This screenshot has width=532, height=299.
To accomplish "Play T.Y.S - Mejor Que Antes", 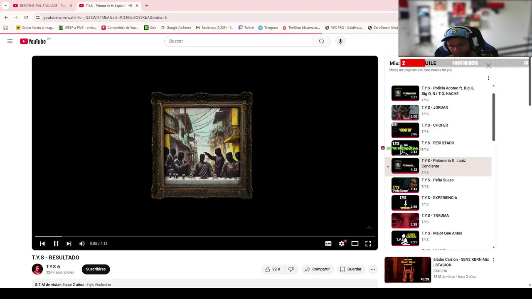I will pyautogui.click(x=438, y=238).
